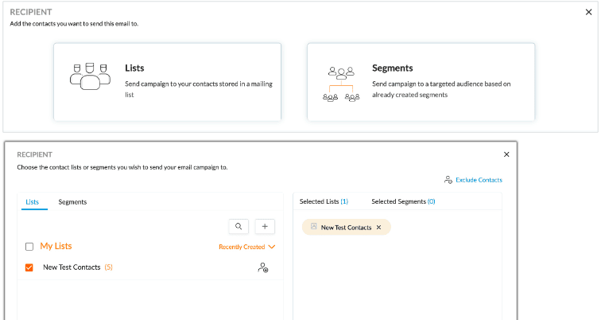Click list icon inside New Test Contacts chip
This screenshot has height=320, width=605.
313,228
